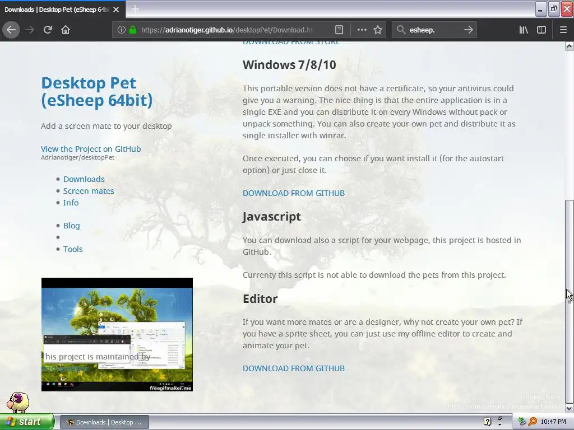574x430 pixels.
Task: Open the Firefox hamburger menu
Action: pyautogui.click(x=563, y=30)
